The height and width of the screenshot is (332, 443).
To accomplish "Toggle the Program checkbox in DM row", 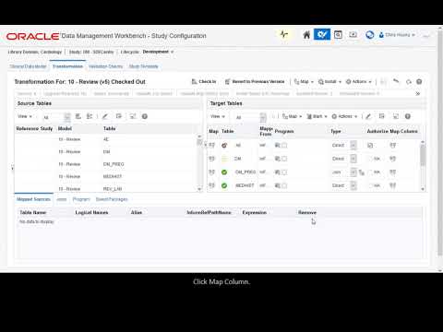I will pos(284,159).
